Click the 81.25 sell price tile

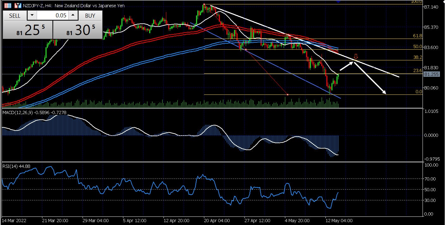[x=28, y=30]
